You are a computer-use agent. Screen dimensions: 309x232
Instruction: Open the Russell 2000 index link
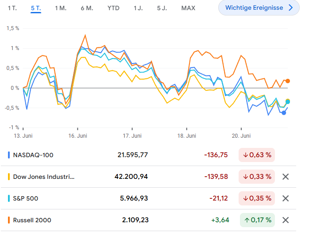[x=31, y=220]
